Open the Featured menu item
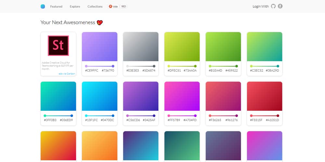The height and width of the screenshot is (162, 325). click(x=56, y=6)
